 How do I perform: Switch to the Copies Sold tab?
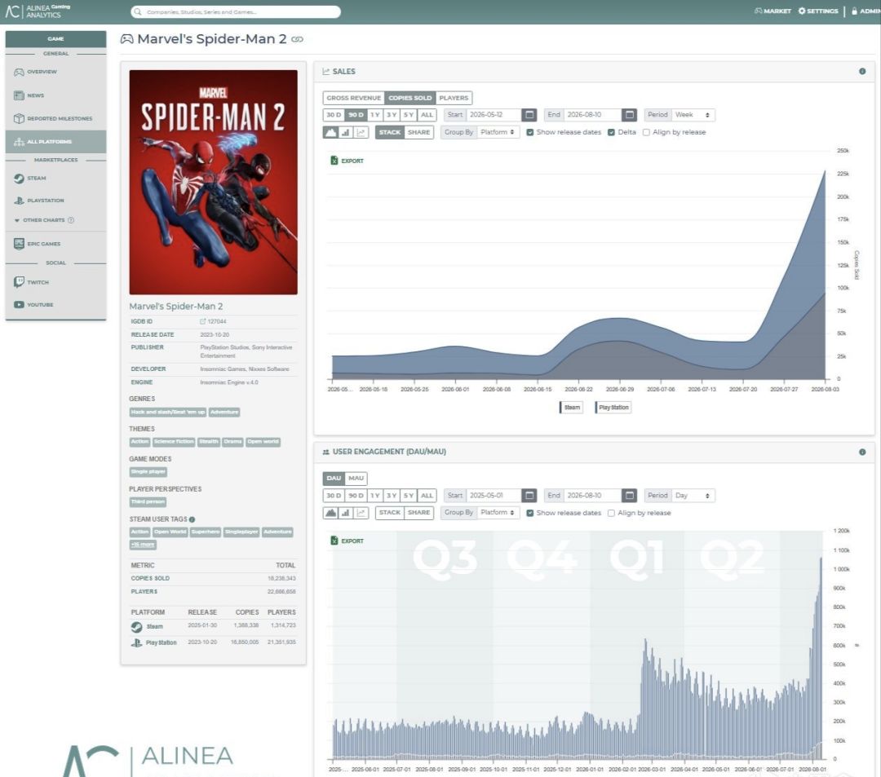pos(410,98)
